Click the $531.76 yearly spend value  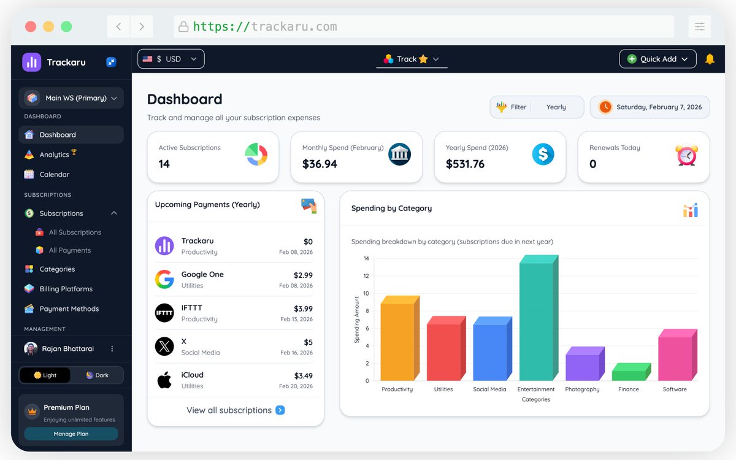click(465, 164)
